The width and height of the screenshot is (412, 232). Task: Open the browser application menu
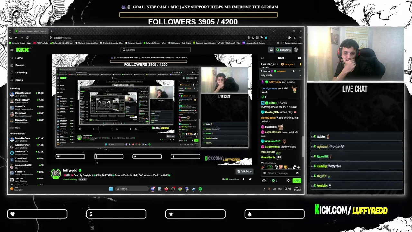point(300,38)
